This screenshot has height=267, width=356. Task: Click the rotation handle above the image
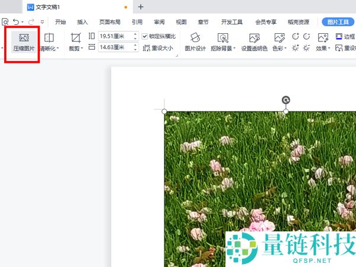point(286,100)
